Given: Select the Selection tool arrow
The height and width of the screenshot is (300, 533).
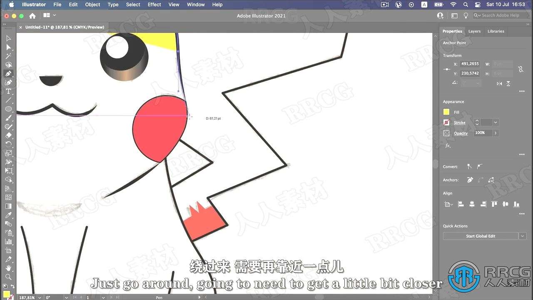Looking at the screenshot, I should pyautogui.click(x=8, y=38).
